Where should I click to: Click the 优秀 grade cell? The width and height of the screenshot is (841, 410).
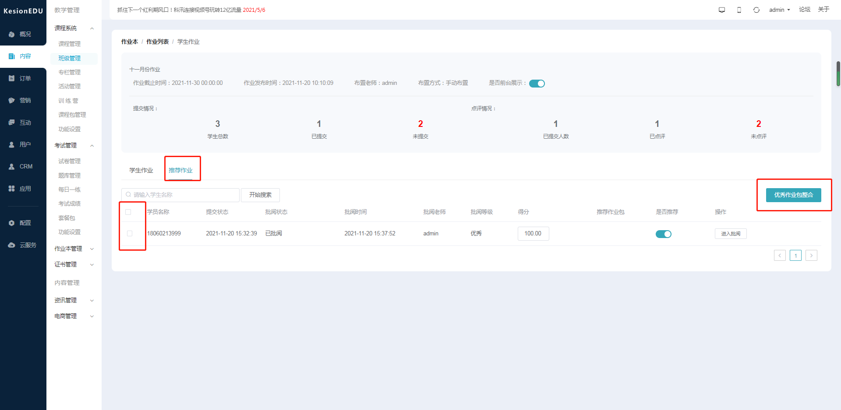tap(476, 234)
